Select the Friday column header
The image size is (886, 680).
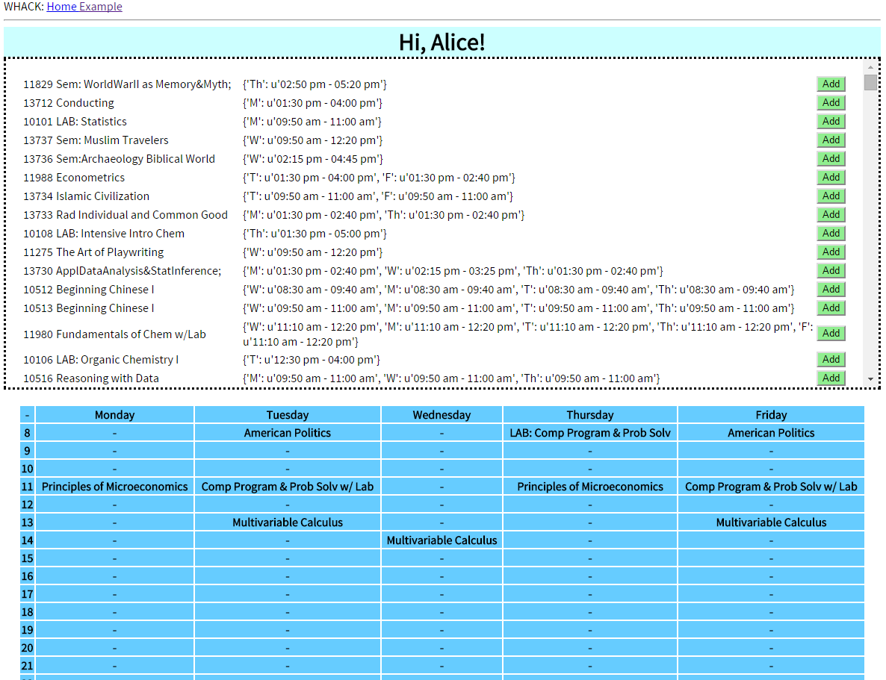click(x=771, y=414)
